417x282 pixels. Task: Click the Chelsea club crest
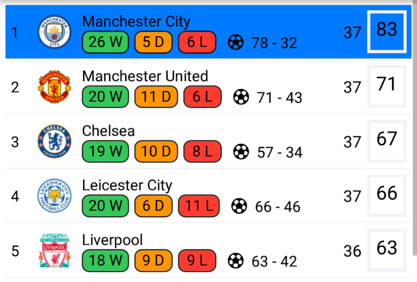pyautogui.click(x=54, y=141)
